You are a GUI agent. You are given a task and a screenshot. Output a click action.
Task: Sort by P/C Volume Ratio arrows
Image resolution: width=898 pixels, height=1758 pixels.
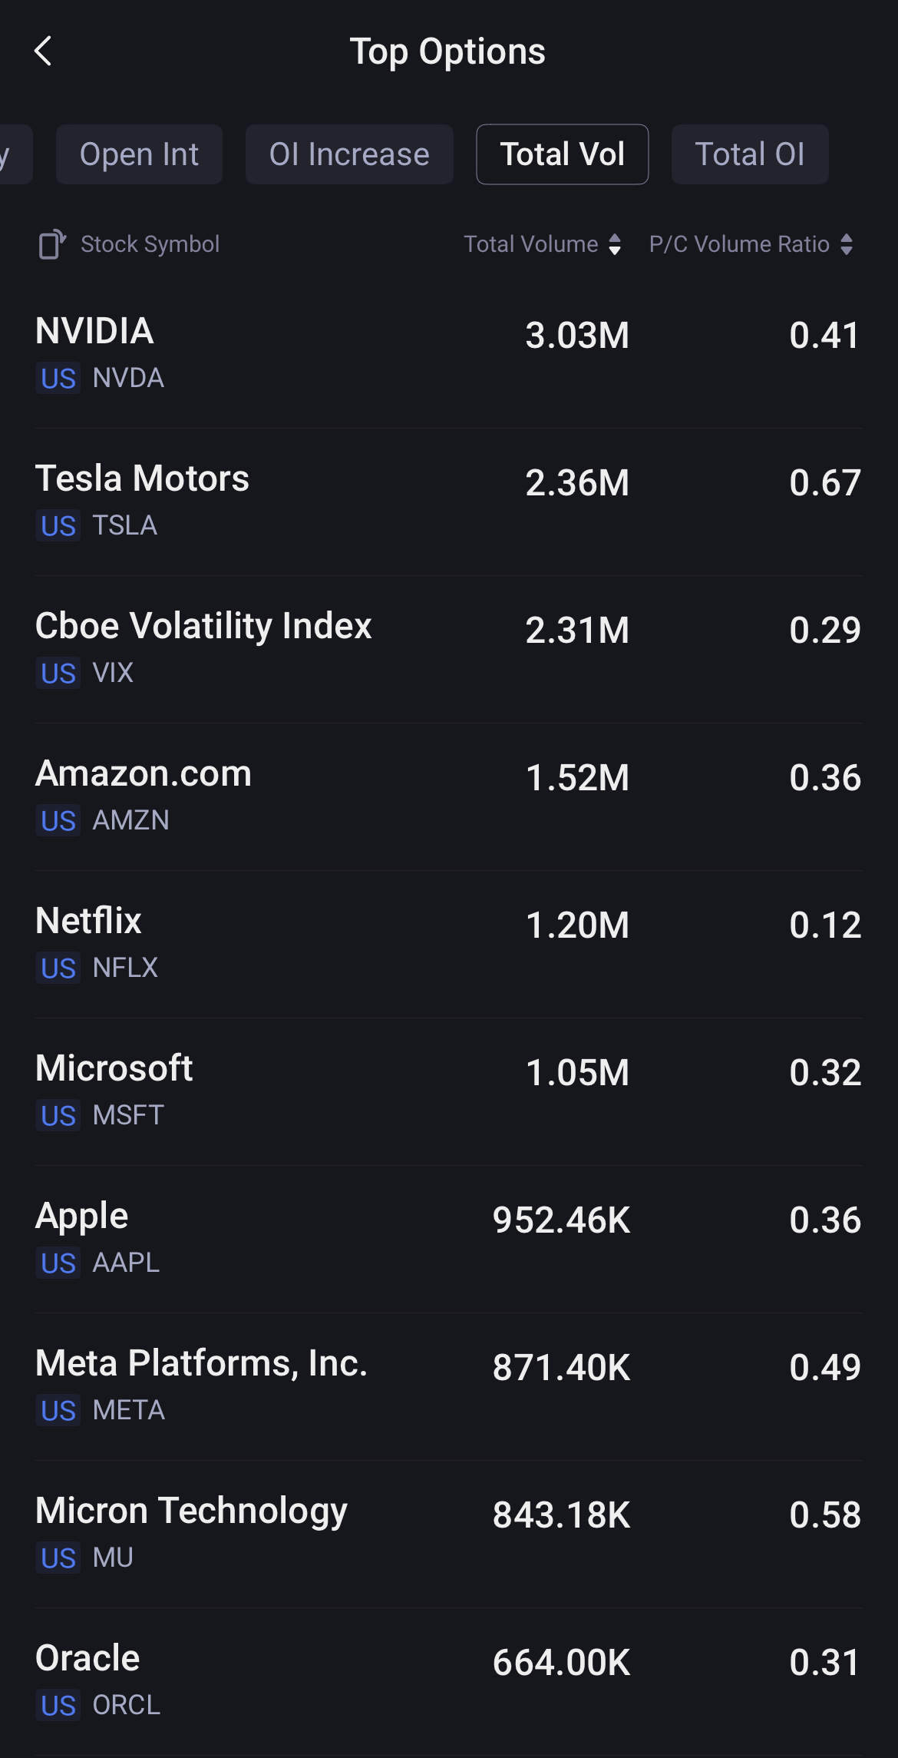[x=847, y=244]
